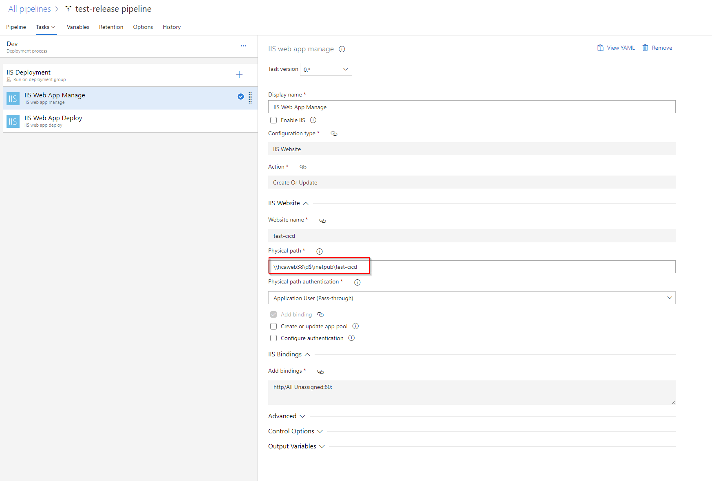Click the Configuration type field showing IIS Website
The width and height of the screenshot is (712, 481).
(472, 149)
